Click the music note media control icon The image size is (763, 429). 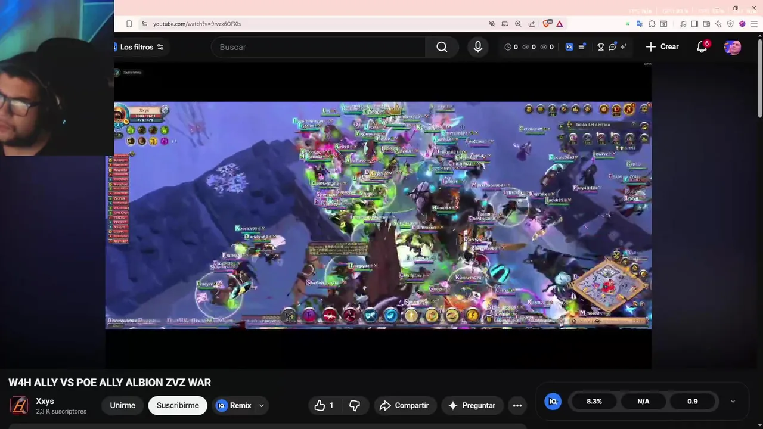tap(683, 24)
